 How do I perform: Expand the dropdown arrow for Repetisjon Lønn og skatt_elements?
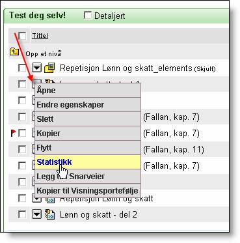point(37,68)
